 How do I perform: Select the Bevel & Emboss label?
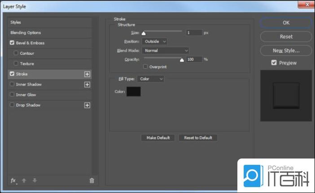(30, 43)
